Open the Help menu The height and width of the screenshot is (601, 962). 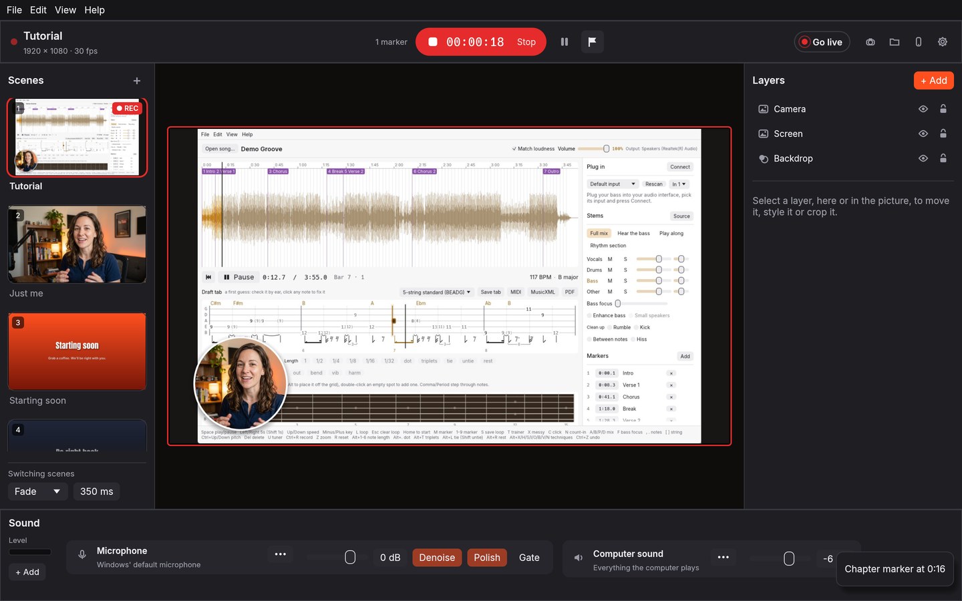[94, 10]
